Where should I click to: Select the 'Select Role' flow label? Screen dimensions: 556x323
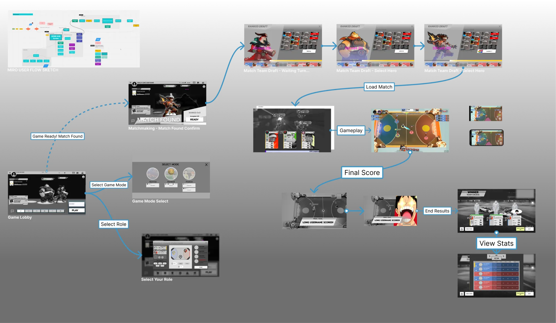[113, 224]
